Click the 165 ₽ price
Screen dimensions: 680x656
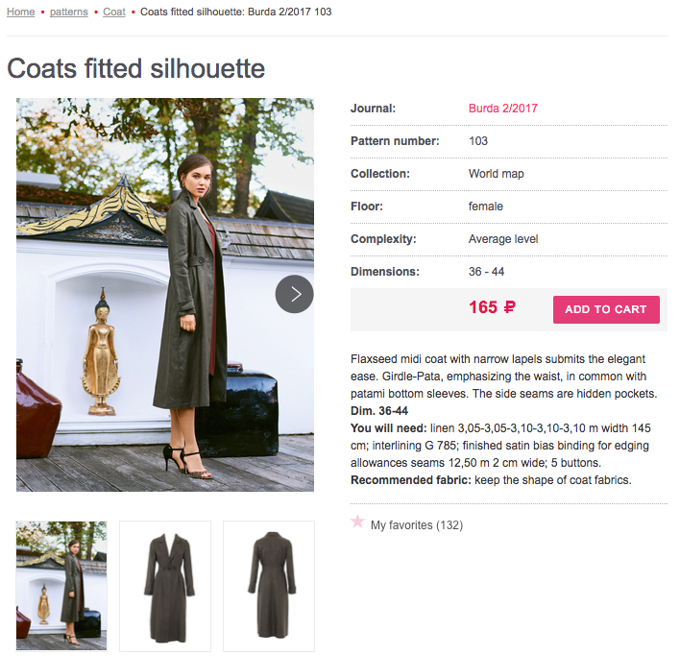pyautogui.click(x=492, y=307)
